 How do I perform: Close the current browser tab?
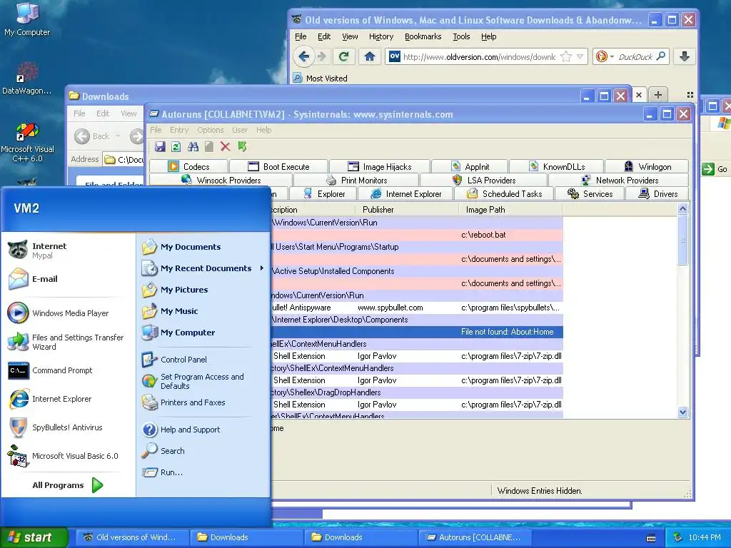click(x=639, y=95)
